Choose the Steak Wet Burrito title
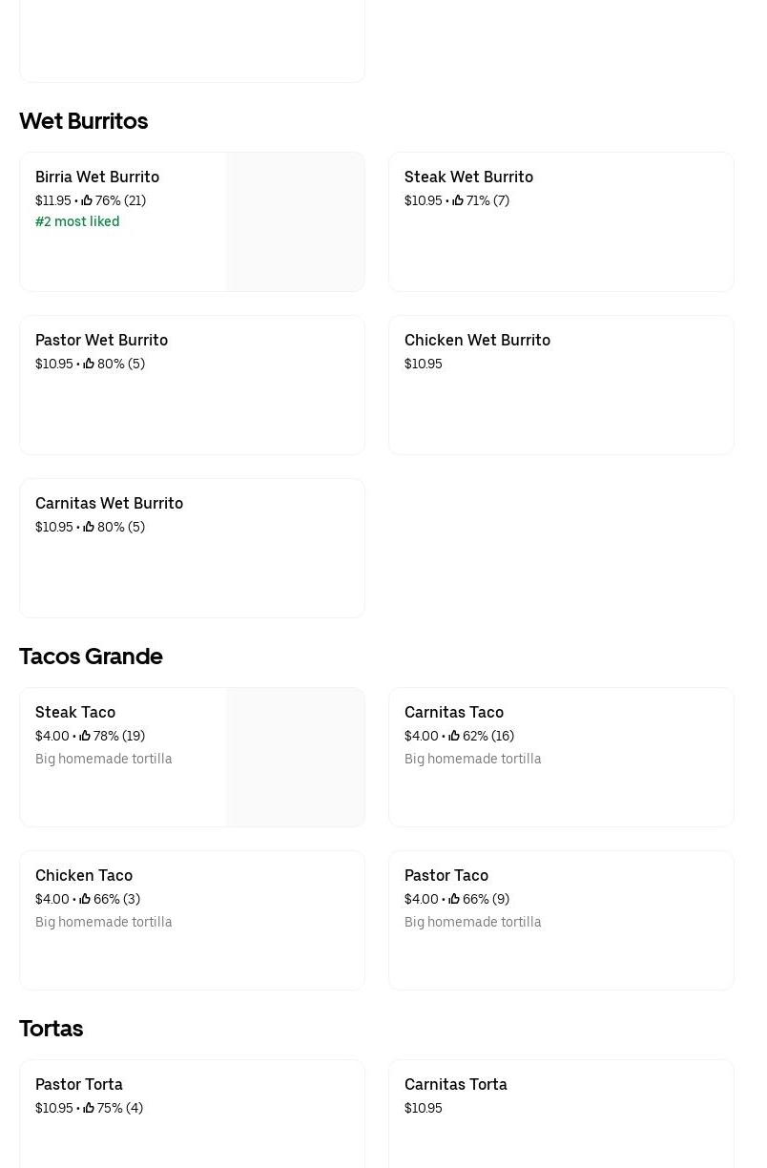Screen dimensions: 767x1168 pyautogui.click(x=468, y=177)
